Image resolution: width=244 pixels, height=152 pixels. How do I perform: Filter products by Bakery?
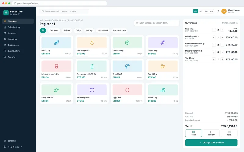(x=89, y=30)
